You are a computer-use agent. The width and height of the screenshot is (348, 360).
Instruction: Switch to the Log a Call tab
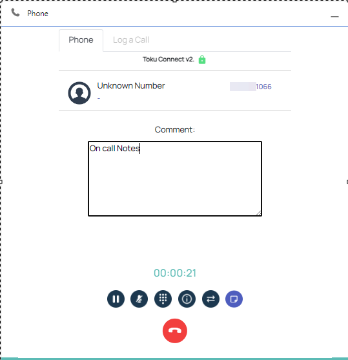[x=131, y=40]
